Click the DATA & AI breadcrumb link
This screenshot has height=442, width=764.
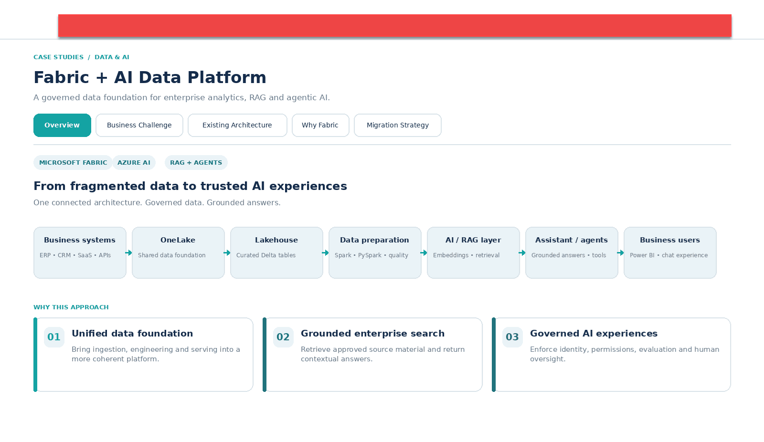click(112, 57)
